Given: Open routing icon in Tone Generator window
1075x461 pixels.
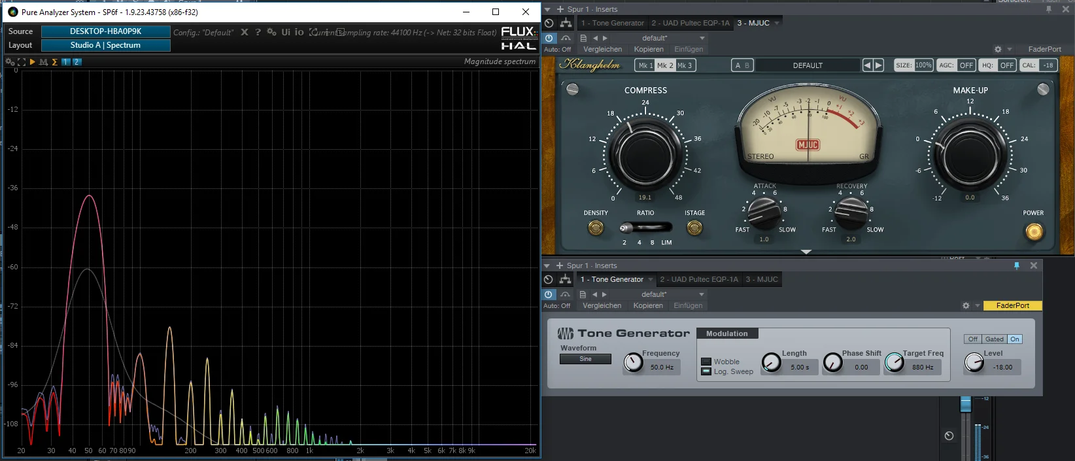Looking at the screenshot, I should pos(566,279).
